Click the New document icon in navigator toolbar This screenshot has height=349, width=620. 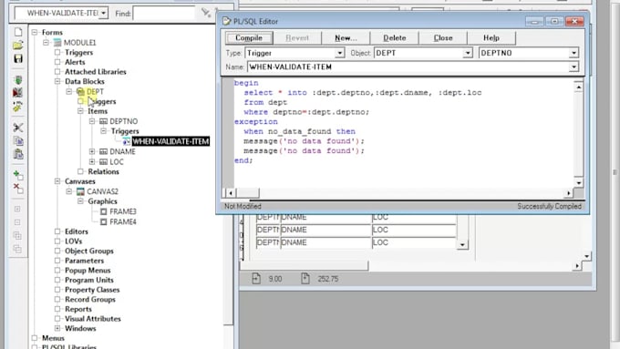coord(18,32)
